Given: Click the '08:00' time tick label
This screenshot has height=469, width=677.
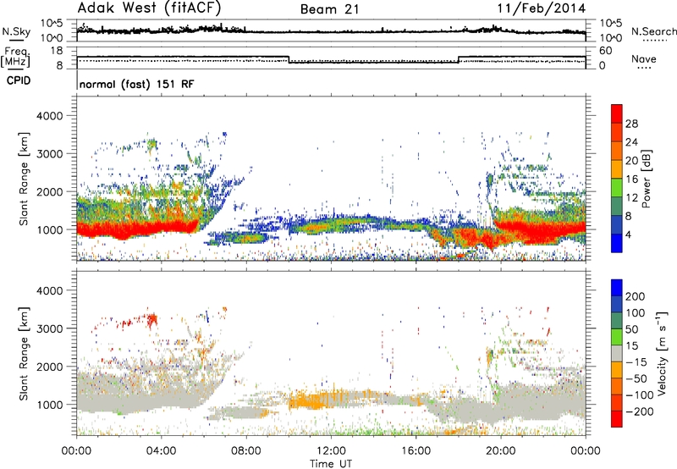Looking at the screenshot, I should click(246, 451).
